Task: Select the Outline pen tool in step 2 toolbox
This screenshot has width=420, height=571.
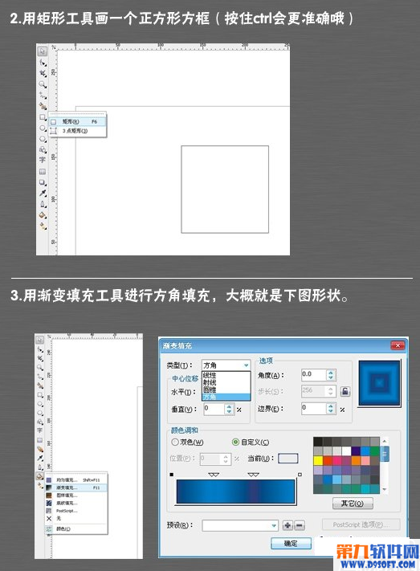Action: coord(43,204)
